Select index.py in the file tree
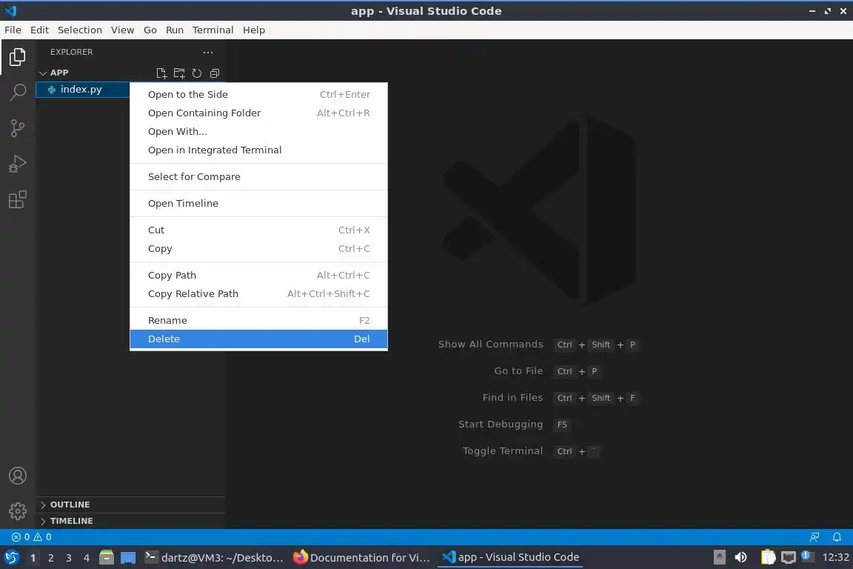The height and width of the screenshot is (569, 853). [x=82, y=90]
